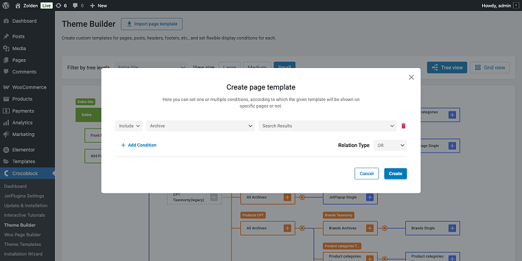The height and width of the screenshot is (261, 522).
Task: Open Interactive Tutorials submenu
Action: point(24,216)
